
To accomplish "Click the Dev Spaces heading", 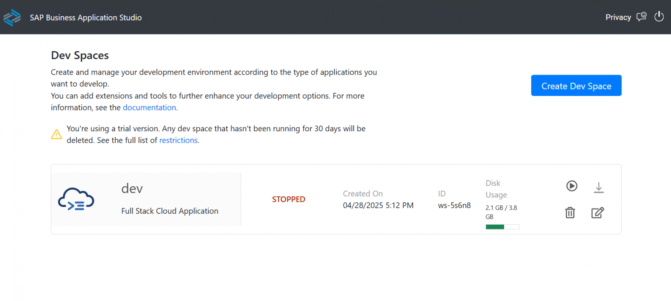I will point(80,55).
